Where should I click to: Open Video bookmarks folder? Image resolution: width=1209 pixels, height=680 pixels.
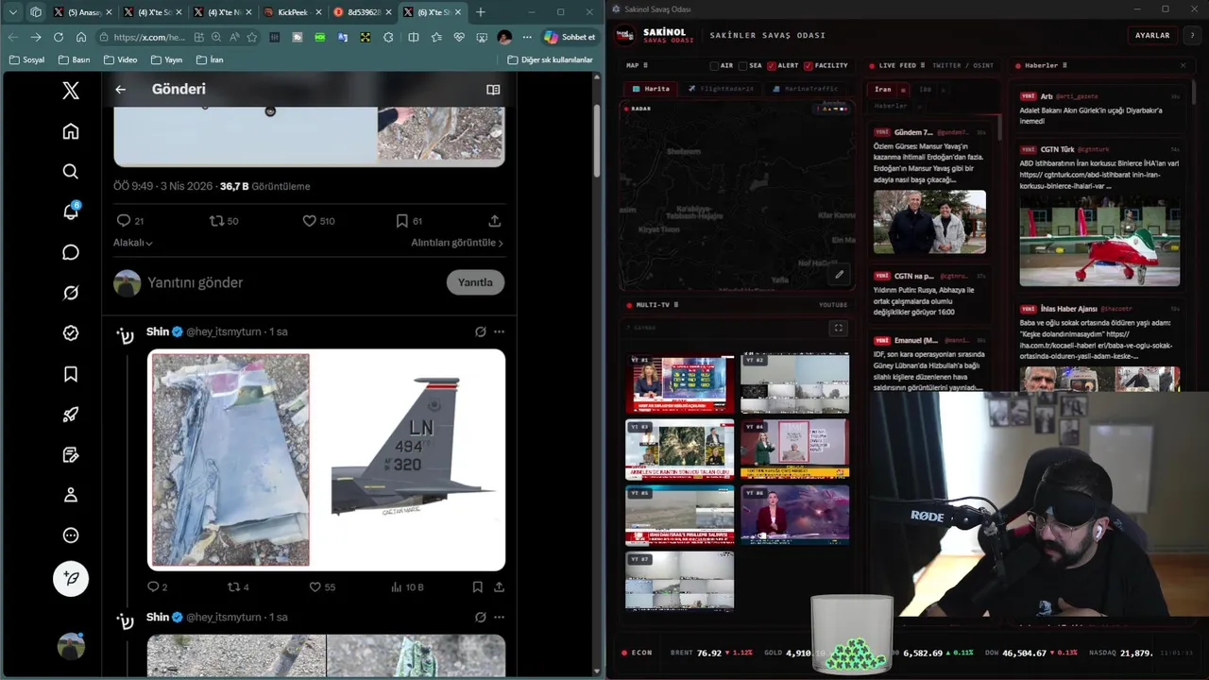pyautogui.click(x=121, y=59)
